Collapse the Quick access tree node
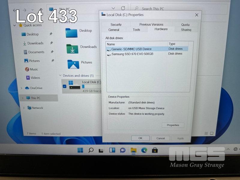 click(x=14, y=25)
